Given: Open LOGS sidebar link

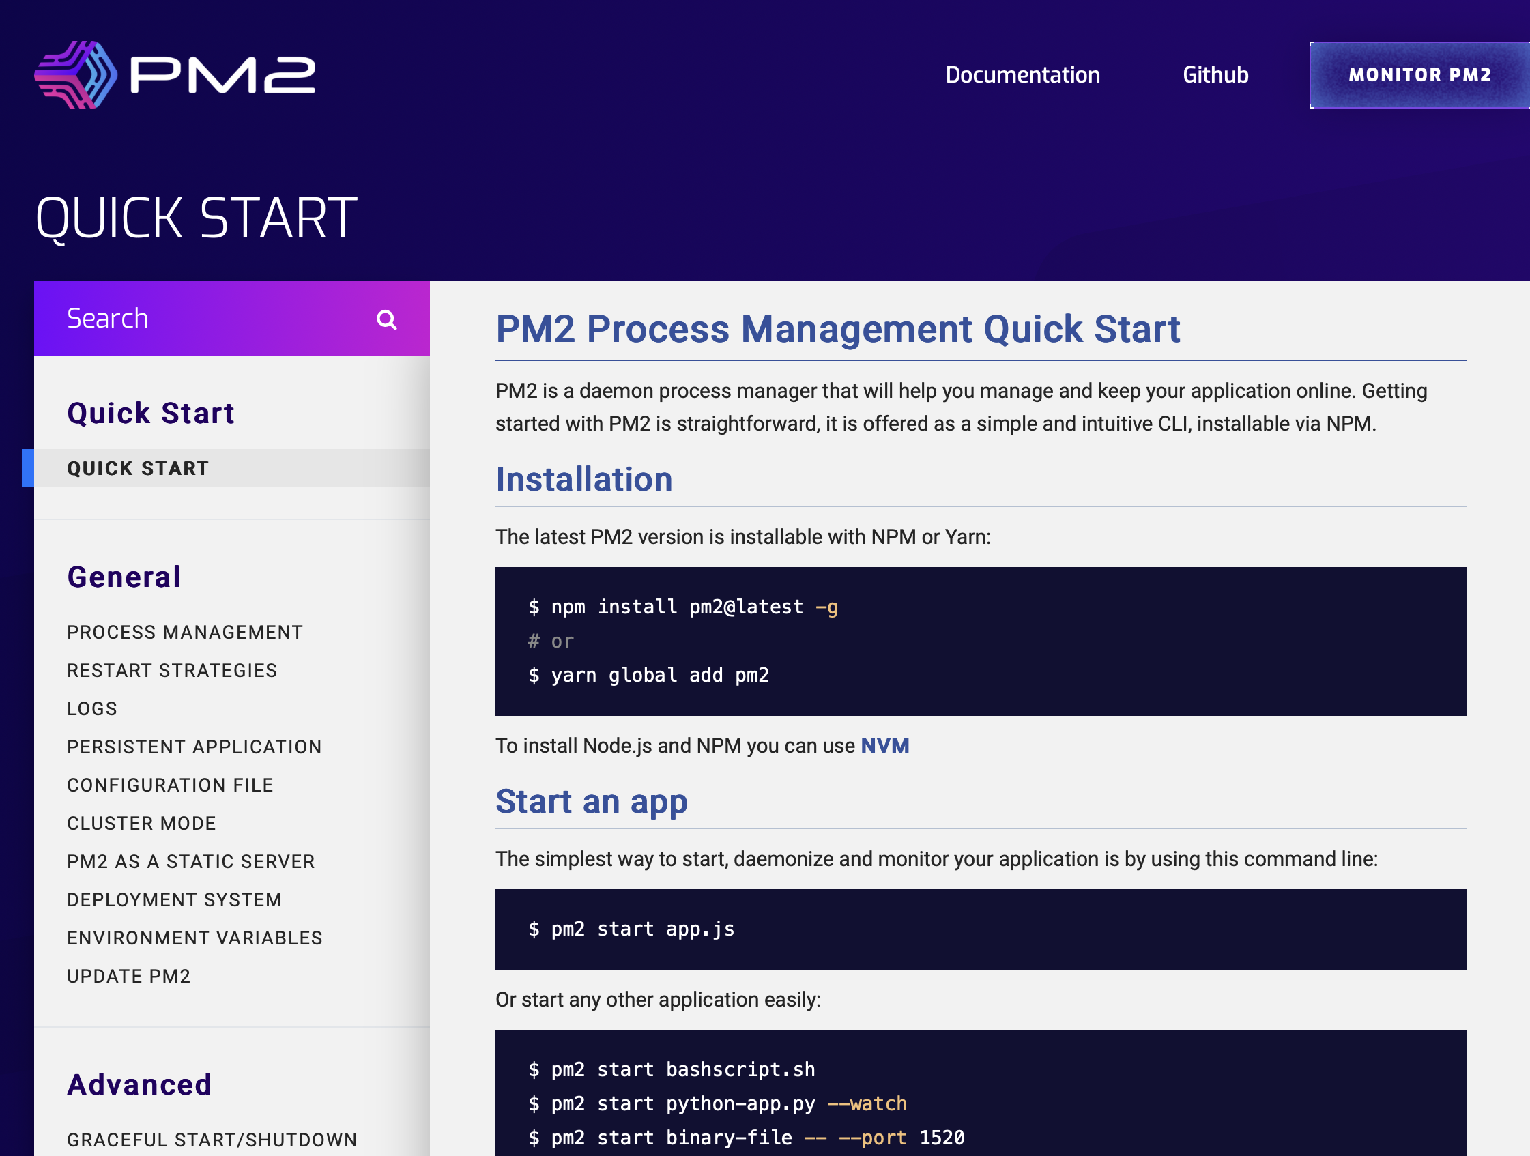Looking at the screenshot, I should 92,708.
